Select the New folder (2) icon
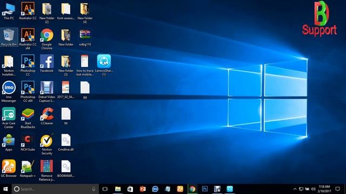This screenshot has width=346, height=194. click(x=47, y=13)
